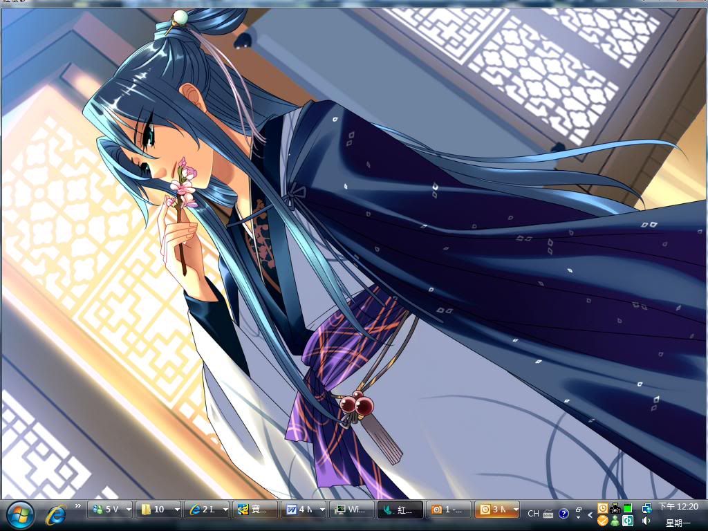708x531 pixels.
Task: Show hidden tray icons with the arrow
Action: click(590, 514)
